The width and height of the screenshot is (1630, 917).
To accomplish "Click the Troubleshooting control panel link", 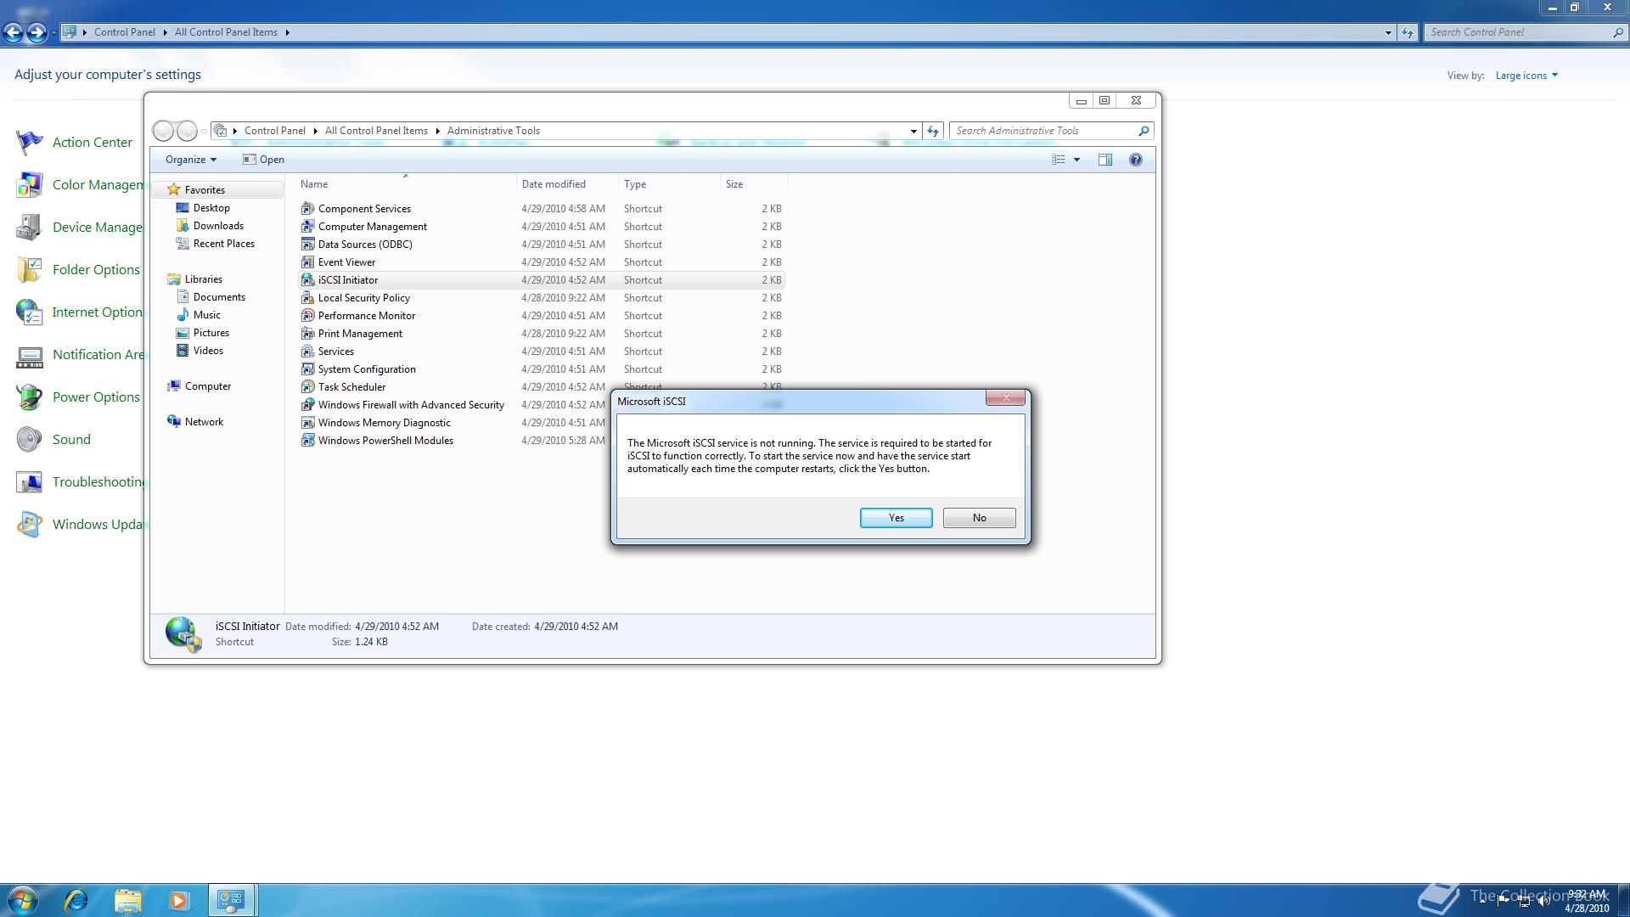I will pyautogui.click(x=98, y=482).
